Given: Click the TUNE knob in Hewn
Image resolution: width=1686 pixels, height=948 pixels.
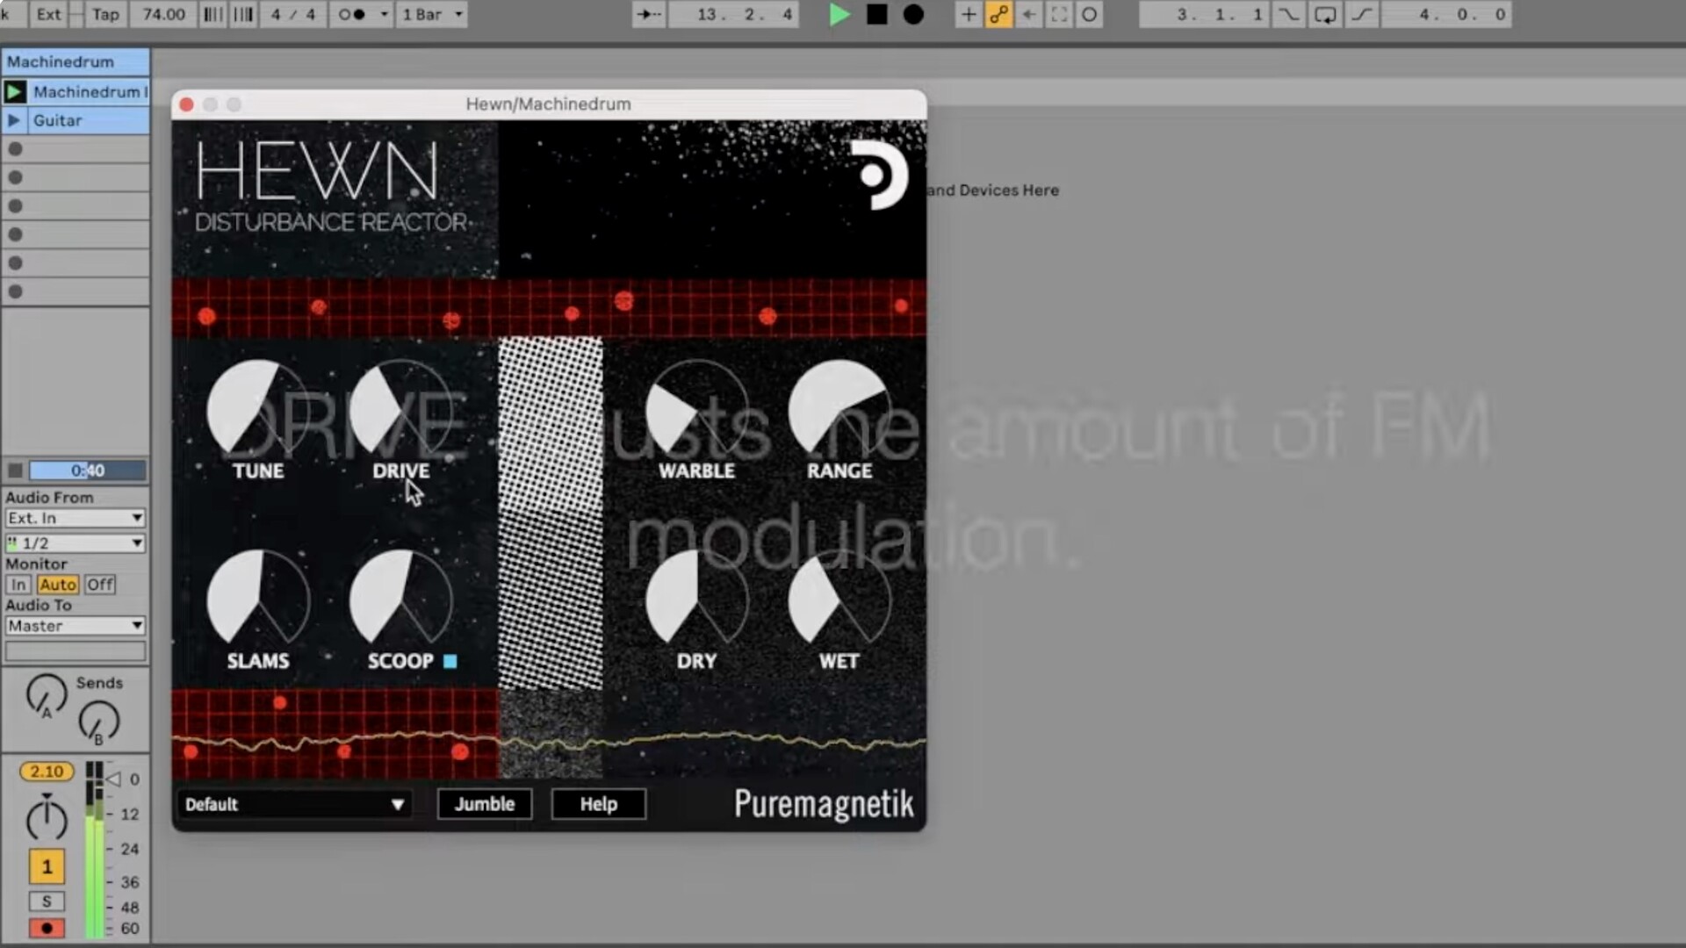Looking at the screenshot, I should click(258, 411).
